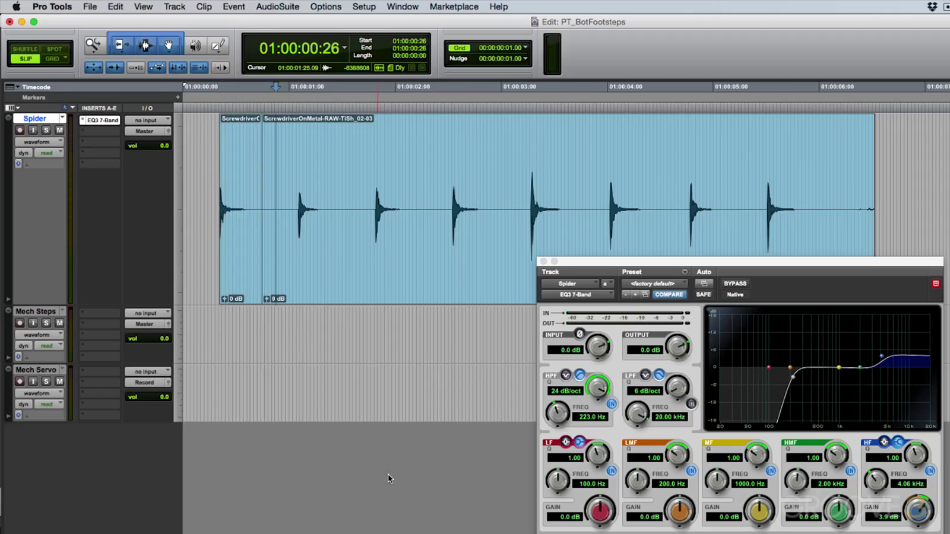The image size is (950, 534).
Task: Open EQ3 7-Band plugin selector dropdown
Action: click(x=577, y=294)
